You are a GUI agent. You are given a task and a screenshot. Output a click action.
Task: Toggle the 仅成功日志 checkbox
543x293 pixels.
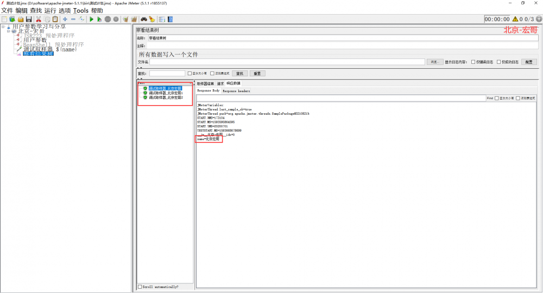[x=498, y=62]
